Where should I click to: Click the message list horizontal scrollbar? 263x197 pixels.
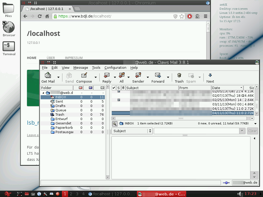coord(181,119)
